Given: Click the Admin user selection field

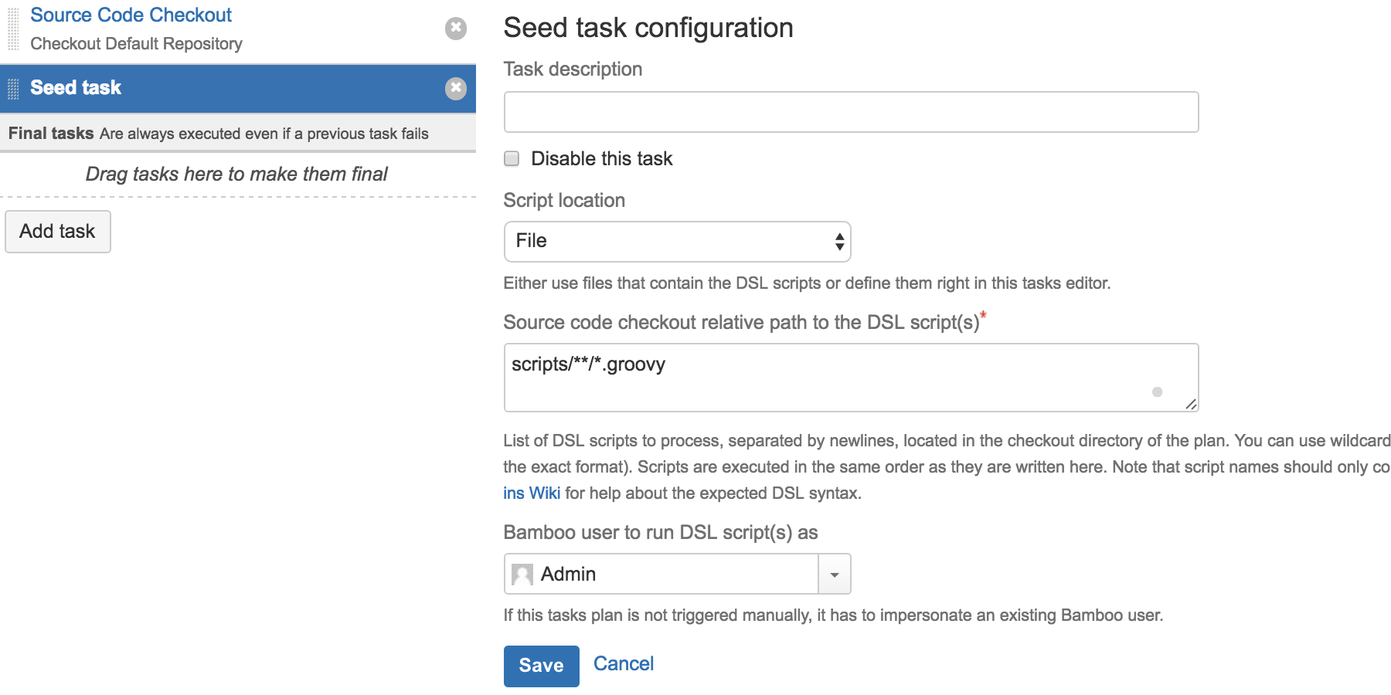Looking at the screenshot, I should (x=665, y=575).
